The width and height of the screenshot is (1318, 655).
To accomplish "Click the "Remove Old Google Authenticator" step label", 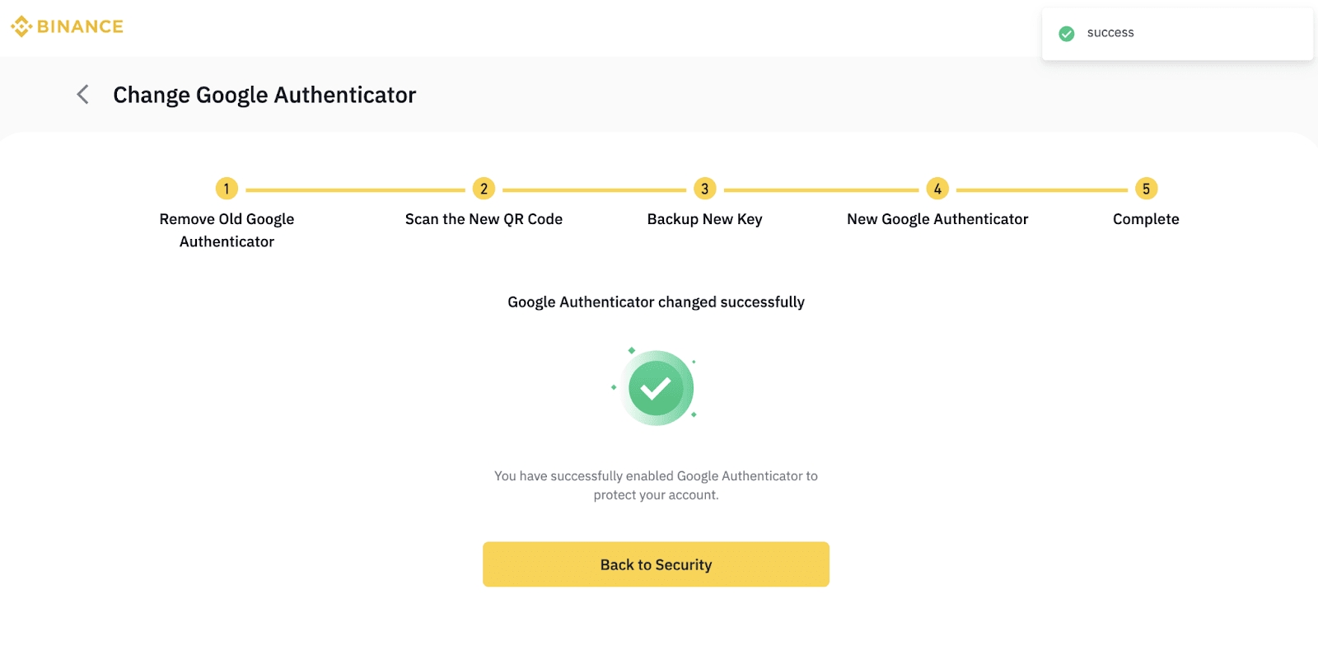I will click(227, 230).
